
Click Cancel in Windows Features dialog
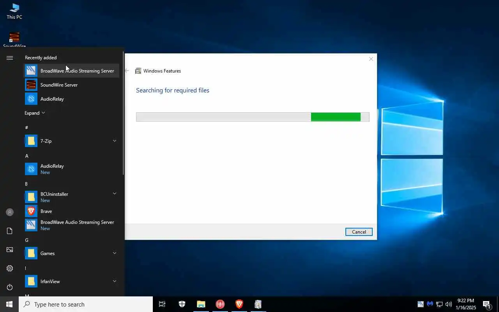(359, 232)
